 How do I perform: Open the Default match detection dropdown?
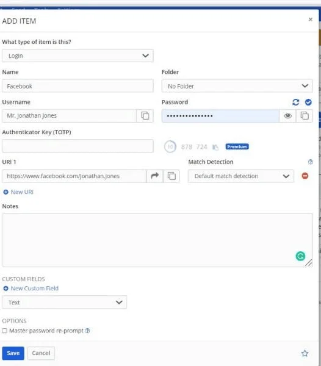241,176
